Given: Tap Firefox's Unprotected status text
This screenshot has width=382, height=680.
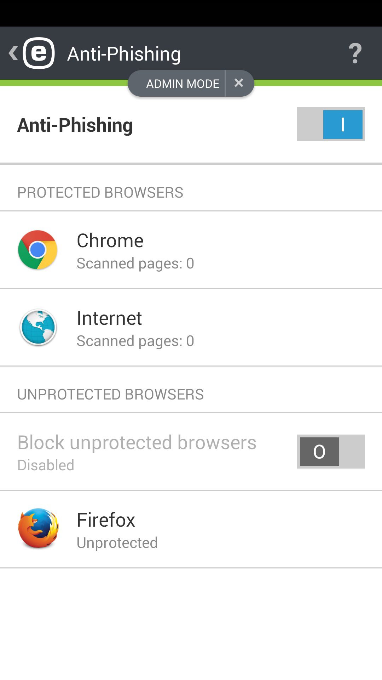Looking at the screenshot, I should tap(117, 543).
